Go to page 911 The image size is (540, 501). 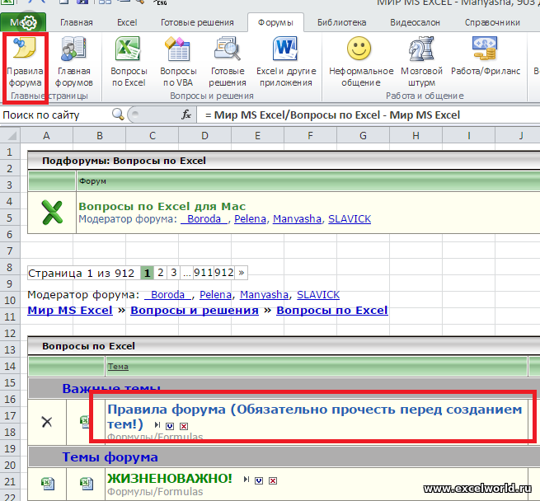[x=203, y=273]
